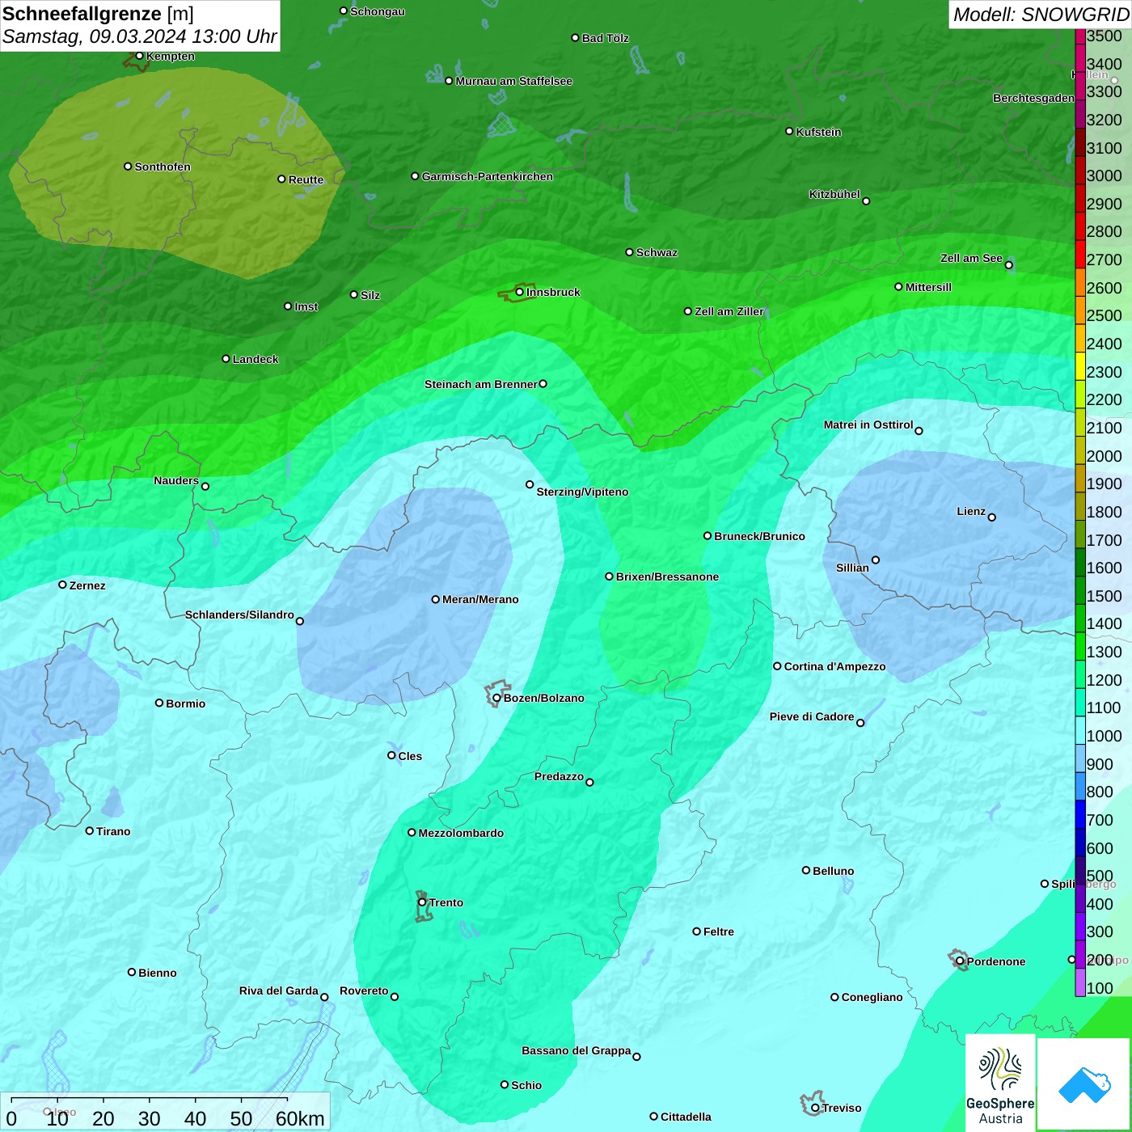Click the Landeck location dot

click(226, 358)
